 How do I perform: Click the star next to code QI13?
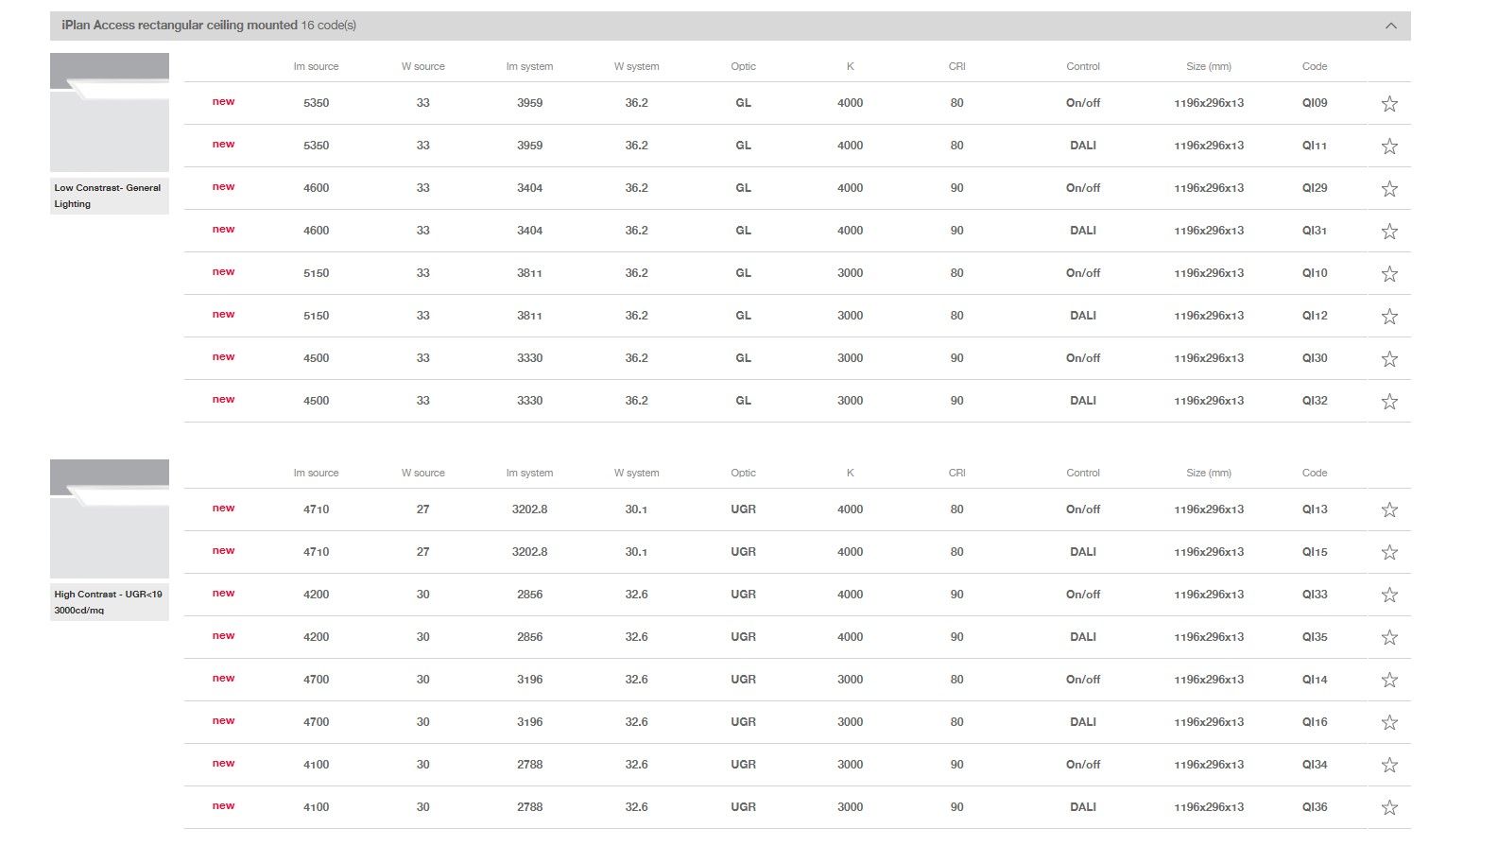point(1388,510)
